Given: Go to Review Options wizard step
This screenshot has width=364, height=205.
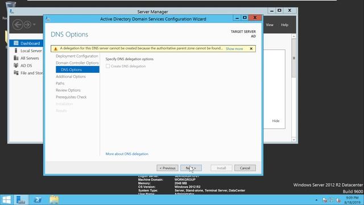Looking at the screenshot, I should 68,90.
